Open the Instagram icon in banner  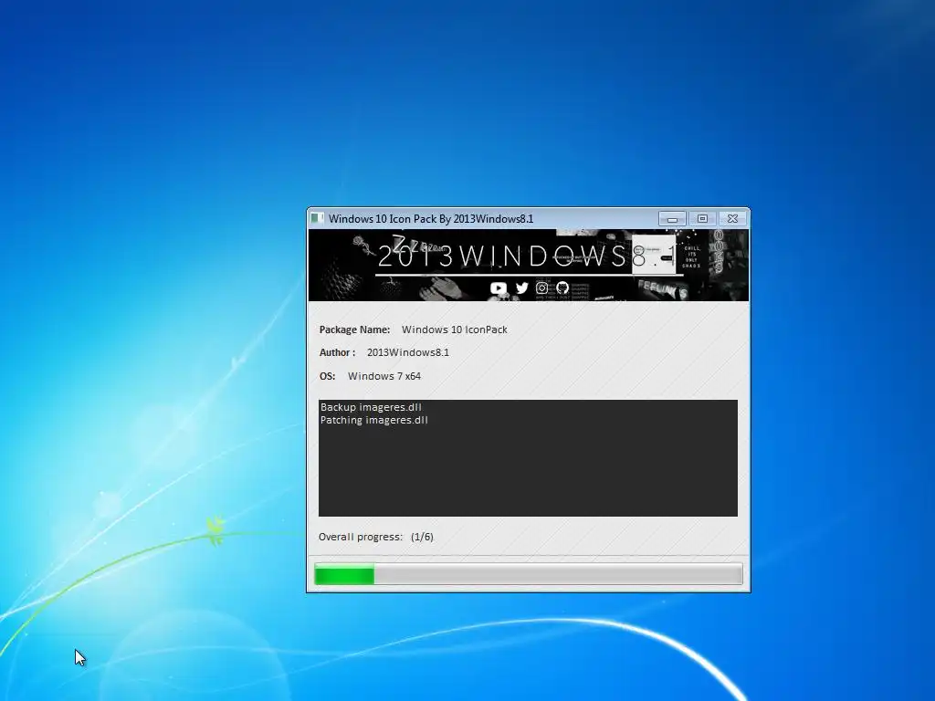541,288
